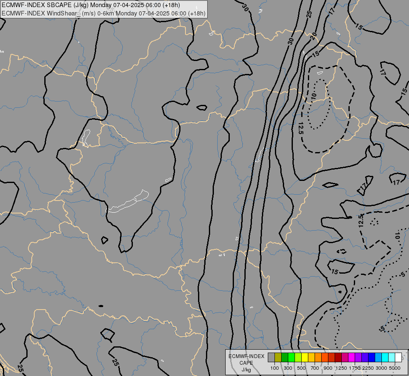Click the ECMWF-INDEX legend title text
Viewport: 409px width, 376px height.
point(246,356)
